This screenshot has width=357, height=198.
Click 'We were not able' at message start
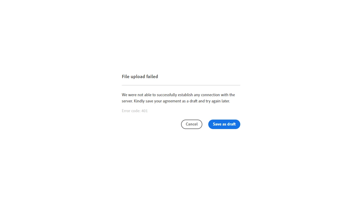point(137,95)
